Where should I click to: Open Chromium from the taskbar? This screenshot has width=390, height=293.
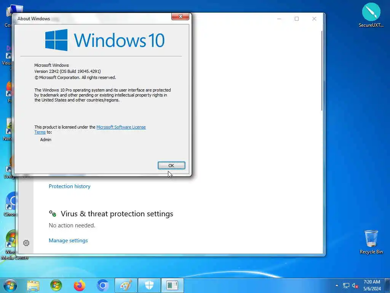point(103,285)
